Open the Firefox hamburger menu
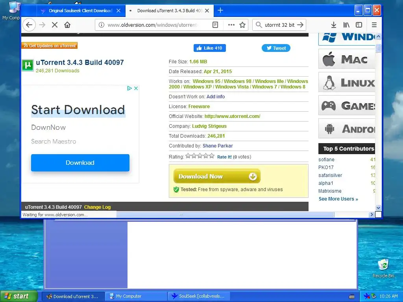Viewport: 403px width, 302px height. click(374, 25)
